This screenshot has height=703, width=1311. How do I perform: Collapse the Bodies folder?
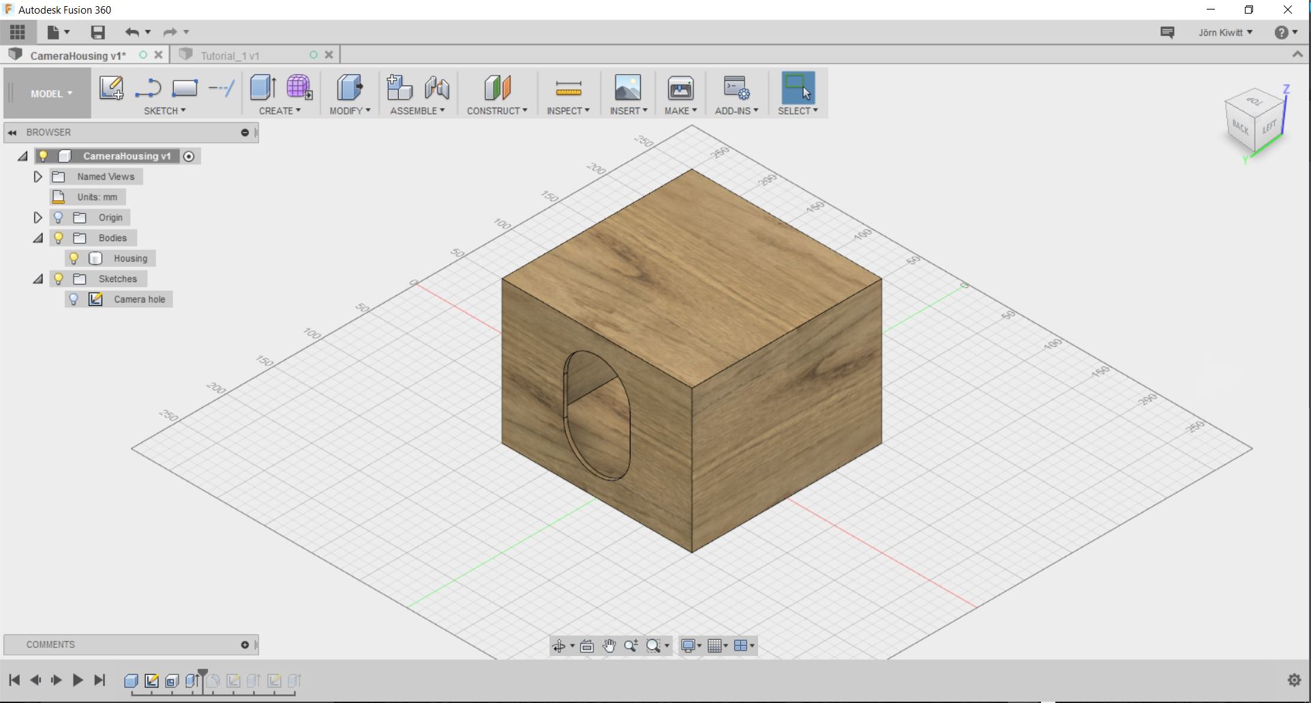pyautogui.click(x=37, y=238)
